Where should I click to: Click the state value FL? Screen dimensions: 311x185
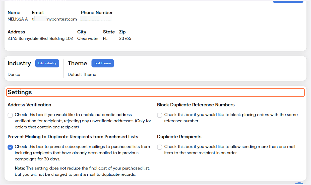(105, 38)
